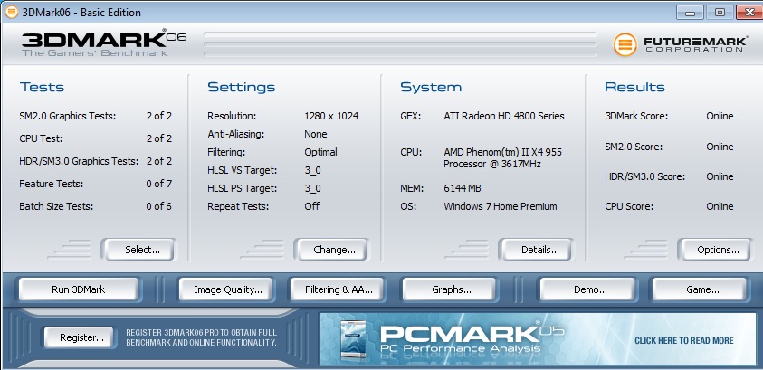Close the 3DMark06 window
Image resolution: width=763 pixels, height=370 pixels.
point(749,13)
